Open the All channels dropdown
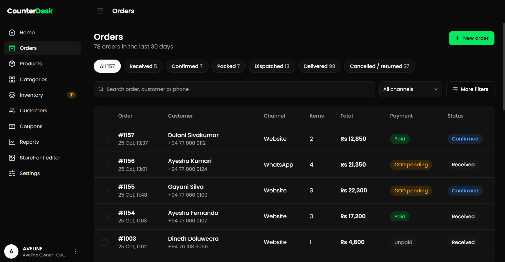 click(410, 89)
